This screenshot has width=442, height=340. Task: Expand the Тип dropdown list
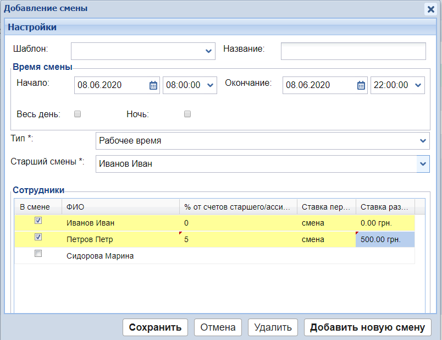423,141
